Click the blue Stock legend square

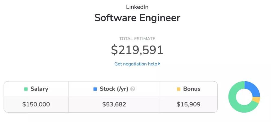pos(95,89)
